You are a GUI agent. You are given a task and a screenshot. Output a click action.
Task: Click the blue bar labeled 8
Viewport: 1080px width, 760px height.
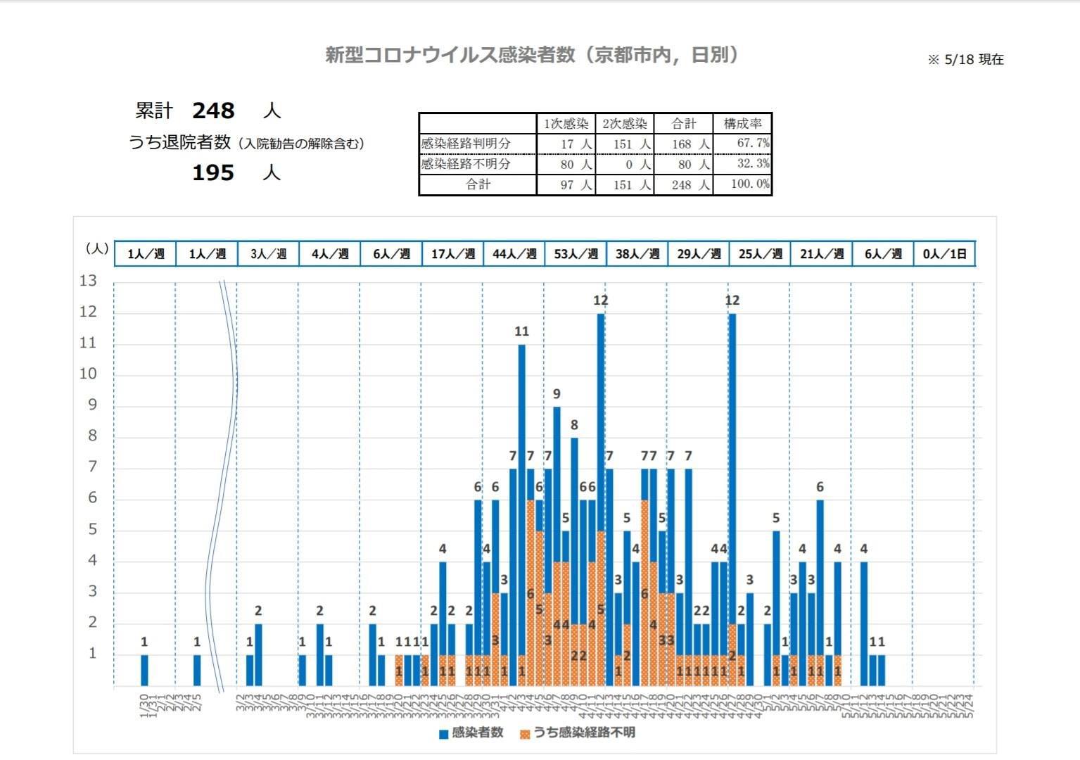[x=574, y=521]
